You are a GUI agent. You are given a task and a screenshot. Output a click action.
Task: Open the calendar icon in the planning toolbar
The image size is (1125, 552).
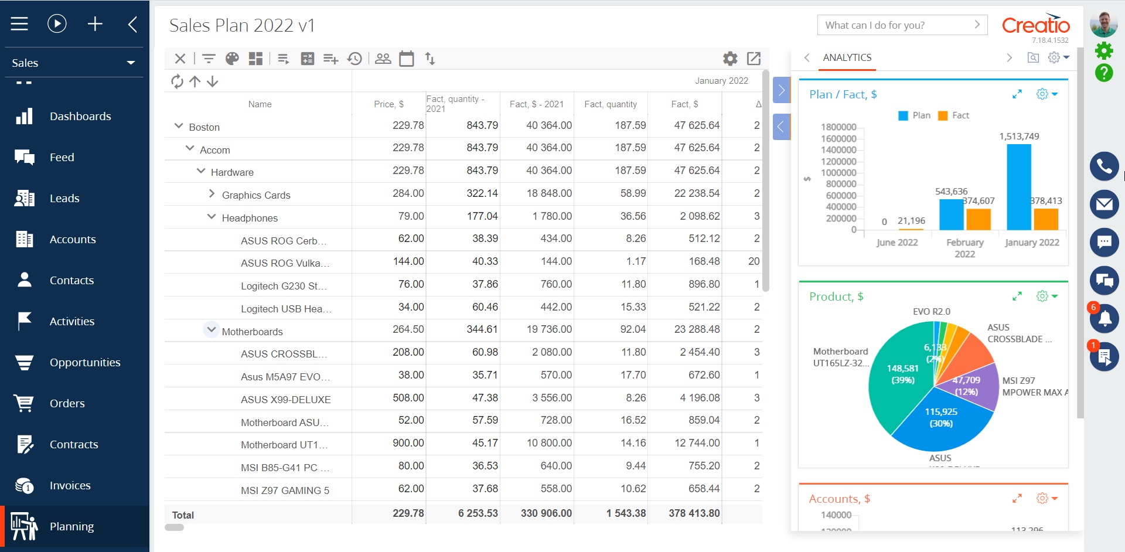(407, 59)
